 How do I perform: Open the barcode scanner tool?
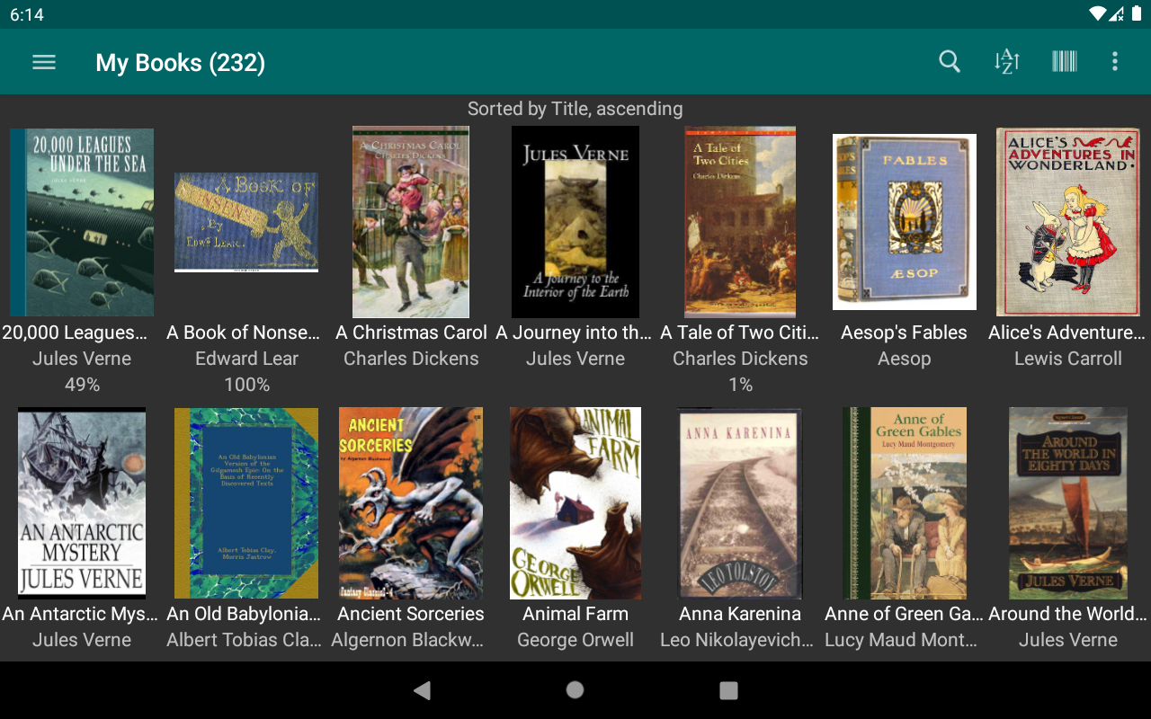click(1064, 61)
